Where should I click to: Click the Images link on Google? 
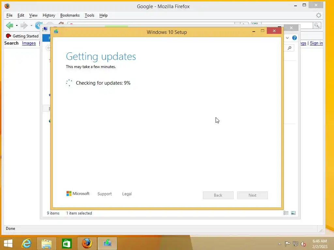coord(29,43)
